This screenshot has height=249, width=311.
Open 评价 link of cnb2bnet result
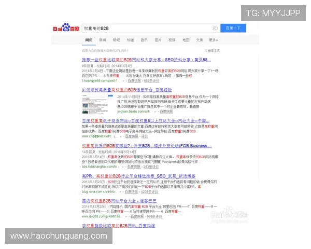click(x=145, y=136)
